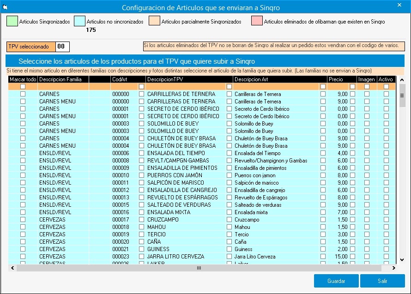Image resolution: width=411 pixels, height=294 pixels.
Task: Click the horizontal scrollbar left arrow
Action: (x=12, y=268)
